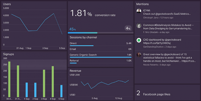Click the US$1,000 axis label
The height and width of the screenshot is (101, 201).
75,75
